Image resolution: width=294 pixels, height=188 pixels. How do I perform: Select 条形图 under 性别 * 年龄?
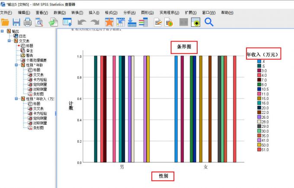38,94
